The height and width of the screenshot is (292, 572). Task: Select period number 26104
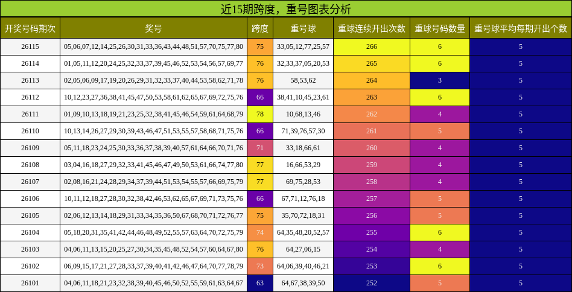pyautogui.click(x=30, y=232)
